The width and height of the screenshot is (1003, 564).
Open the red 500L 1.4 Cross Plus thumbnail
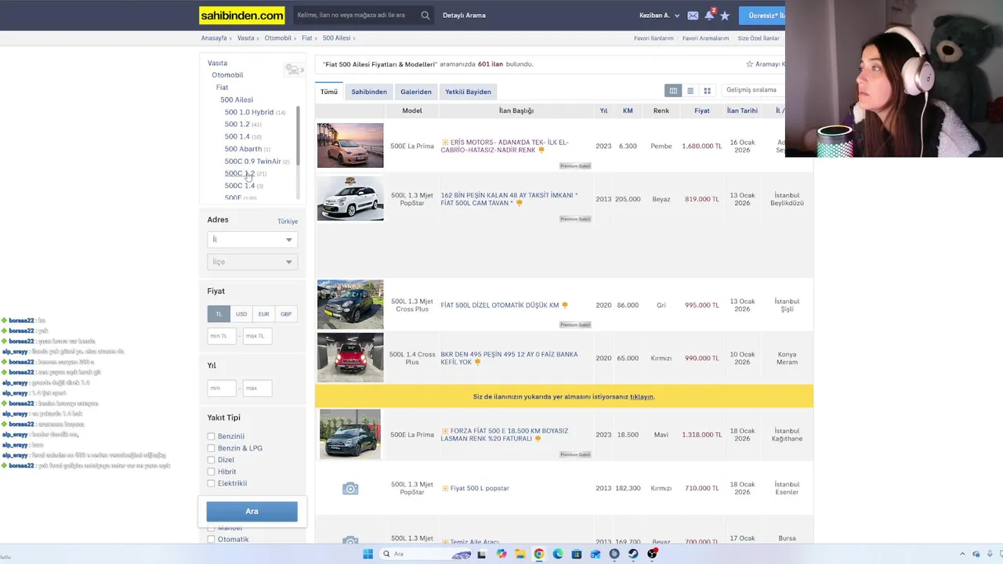point(350,358)
